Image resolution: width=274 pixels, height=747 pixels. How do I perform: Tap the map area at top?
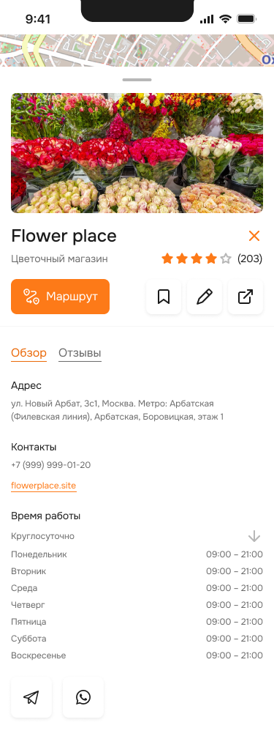tap(137, 50)
